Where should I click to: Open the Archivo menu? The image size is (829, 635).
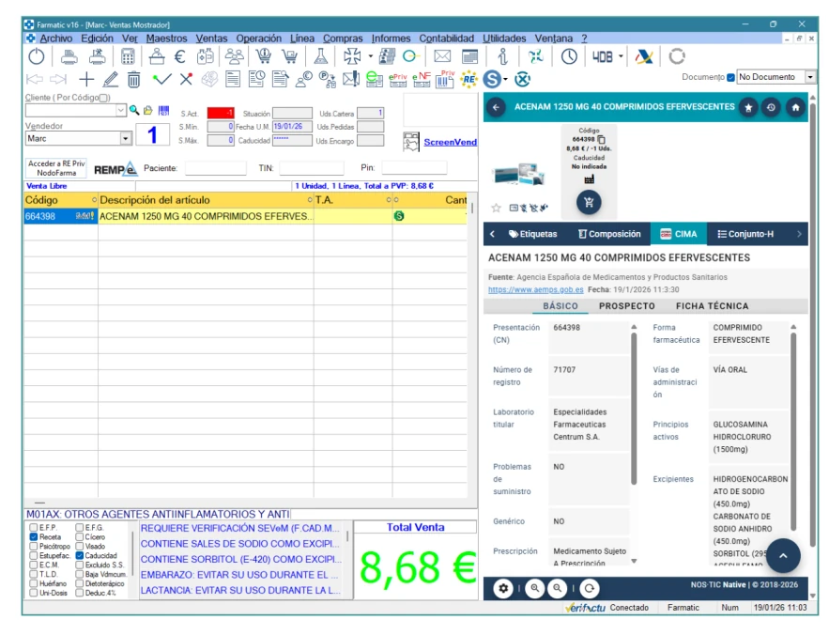(56, 39)
